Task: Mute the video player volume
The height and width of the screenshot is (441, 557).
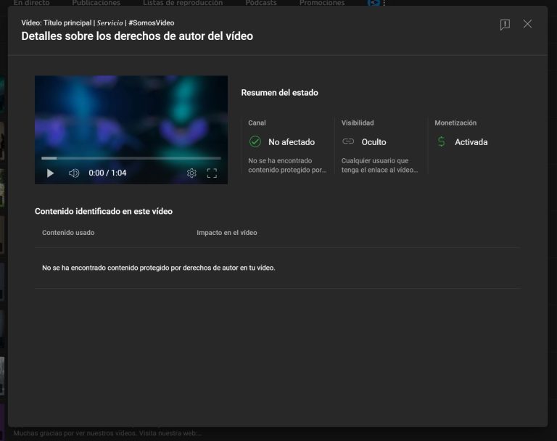Action: (74, 173)
